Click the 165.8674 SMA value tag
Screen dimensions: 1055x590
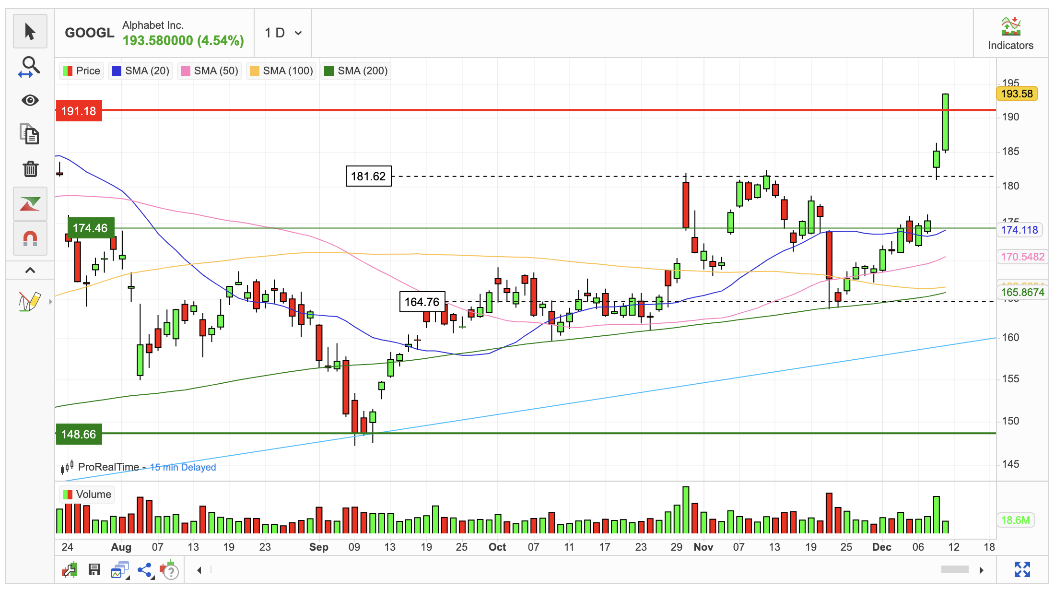click(x=1022, y=292)
